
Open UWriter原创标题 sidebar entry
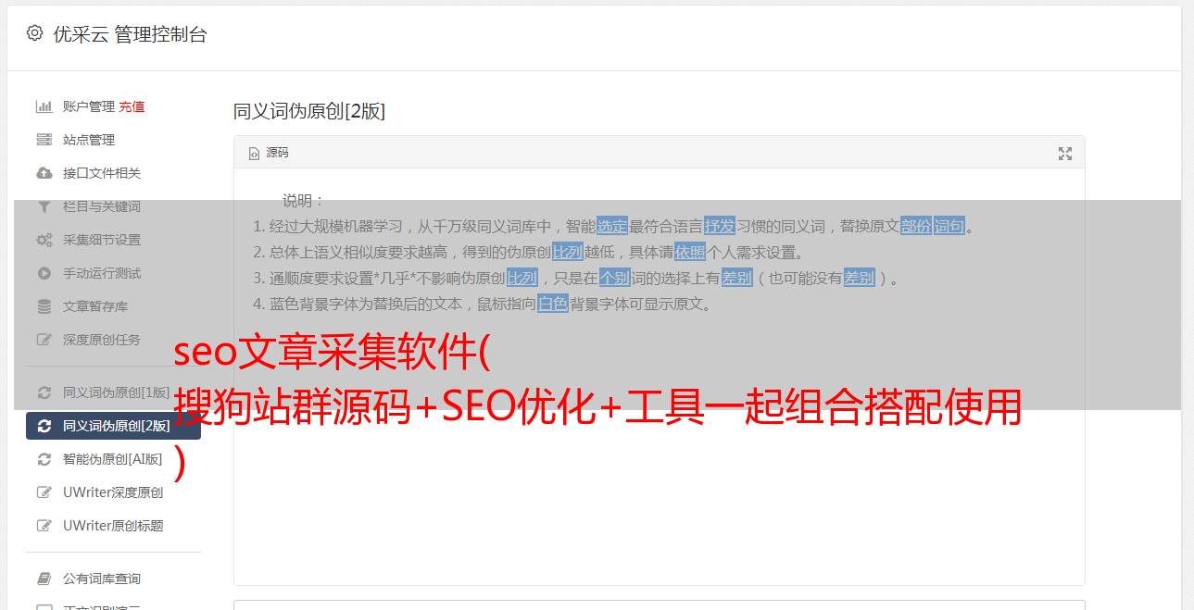click(x=113, y=526)
